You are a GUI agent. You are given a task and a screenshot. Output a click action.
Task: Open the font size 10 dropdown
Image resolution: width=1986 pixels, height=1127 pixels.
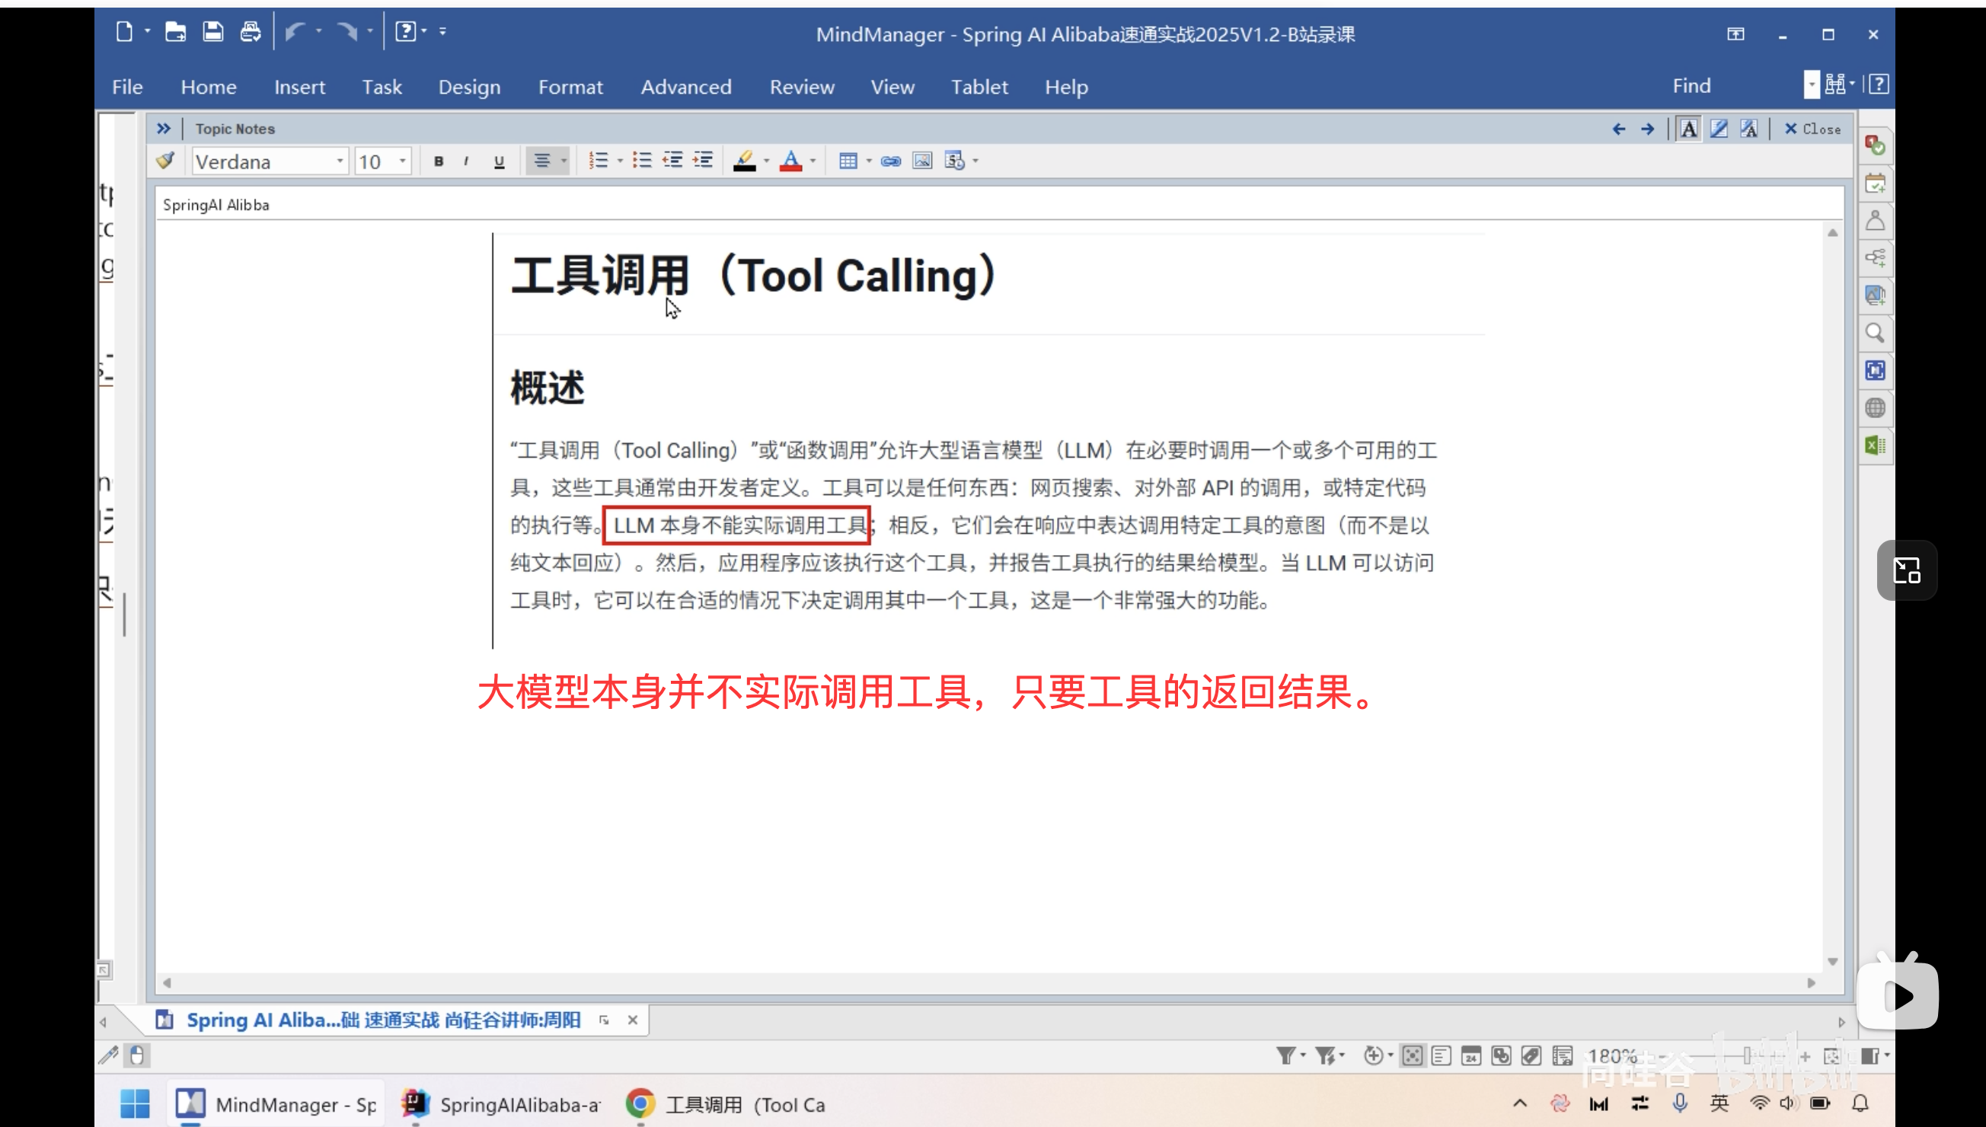[400, 160]
